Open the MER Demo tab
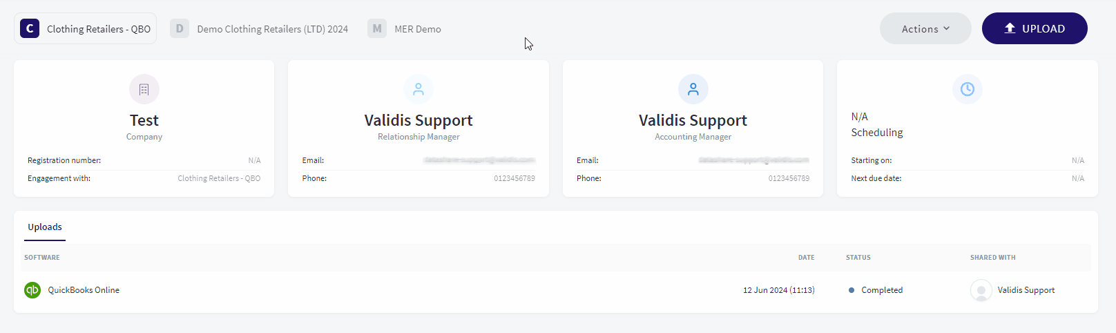The width and height of the screenshot is (1116, 333). coord(405,29)
